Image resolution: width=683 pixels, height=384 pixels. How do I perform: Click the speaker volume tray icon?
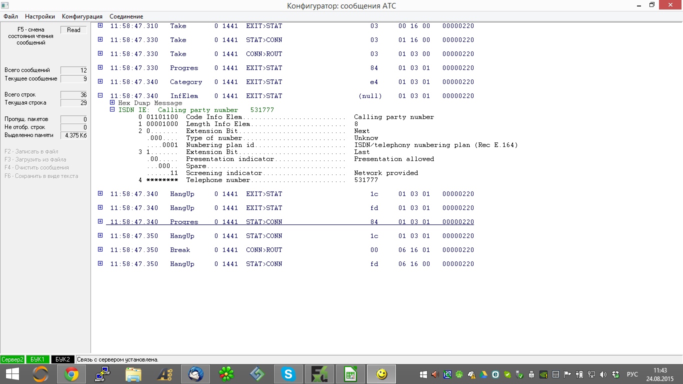pos(603,374)
